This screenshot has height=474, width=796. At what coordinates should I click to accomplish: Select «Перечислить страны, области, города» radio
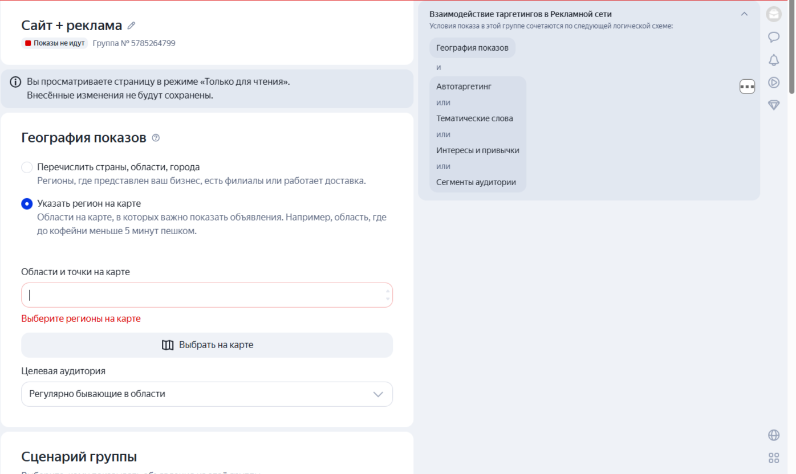27,167
